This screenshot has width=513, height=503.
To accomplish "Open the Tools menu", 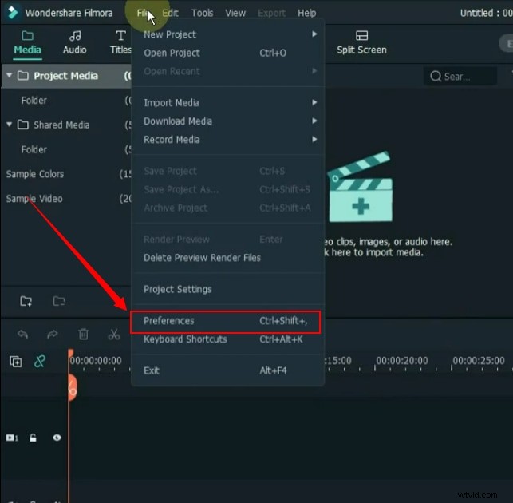I will click(202, 13).
